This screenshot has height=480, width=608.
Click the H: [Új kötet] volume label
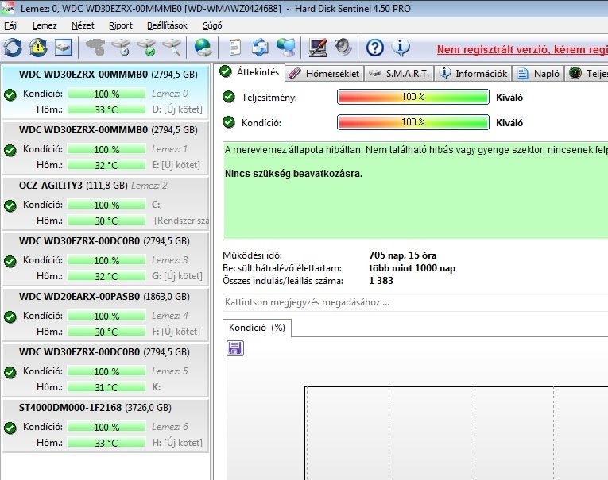coord(177,443)
